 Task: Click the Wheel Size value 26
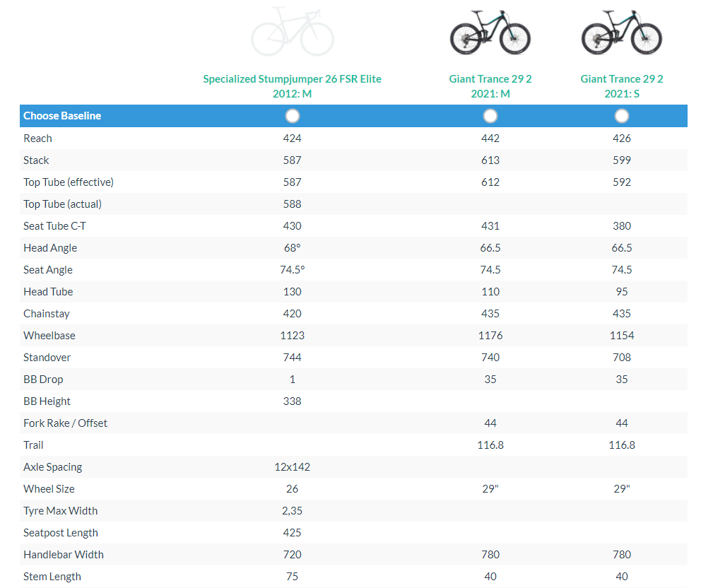tap(293, 489)
